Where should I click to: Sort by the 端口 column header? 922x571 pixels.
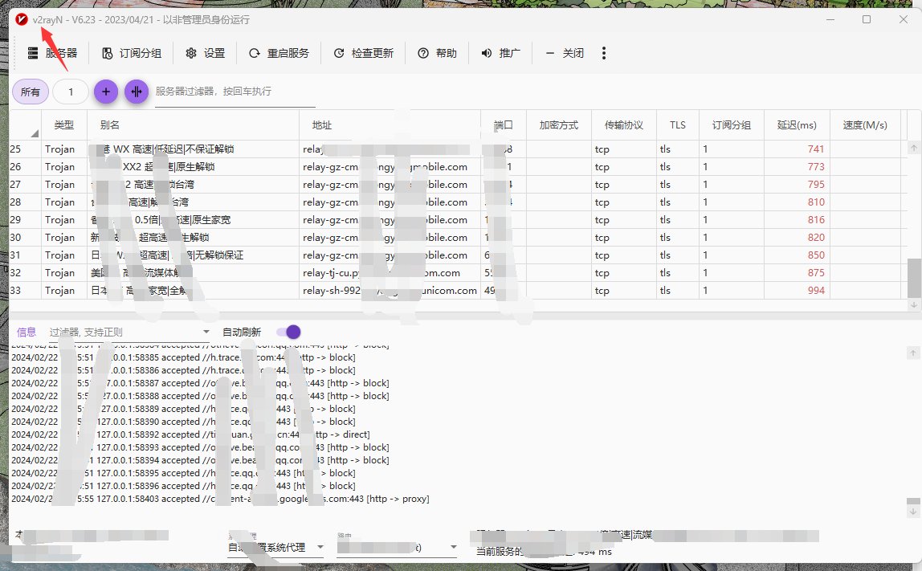tap(504, 125)
